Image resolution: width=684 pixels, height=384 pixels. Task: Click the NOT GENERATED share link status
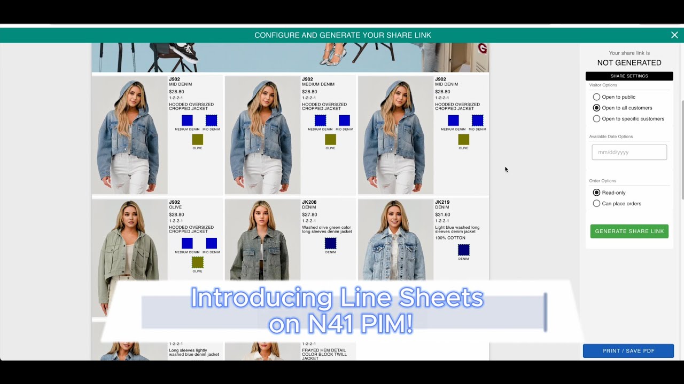[x=629, y=63]
